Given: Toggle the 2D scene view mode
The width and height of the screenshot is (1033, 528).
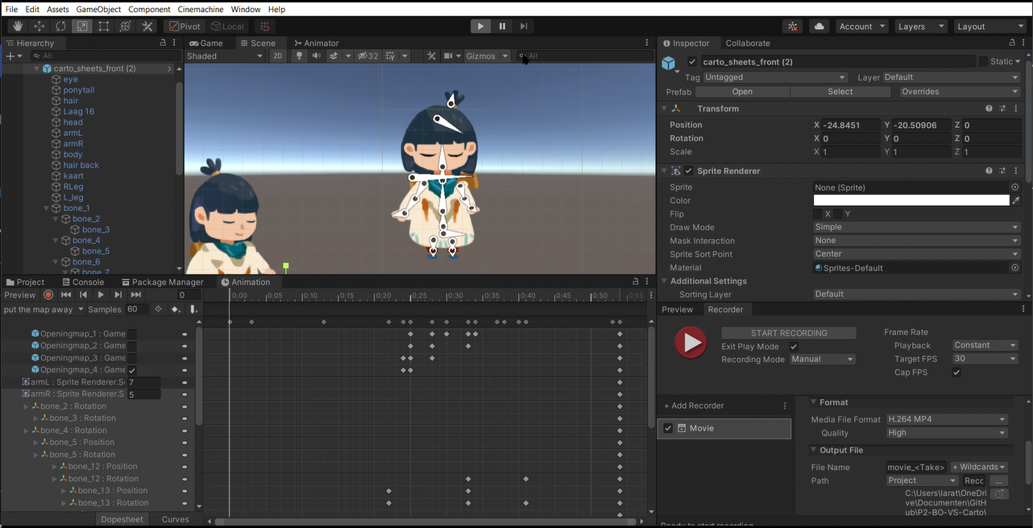Looking at the screenshot, I should [277, 56].
